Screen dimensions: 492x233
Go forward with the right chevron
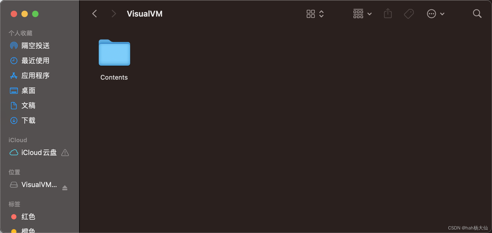point(114,14)
